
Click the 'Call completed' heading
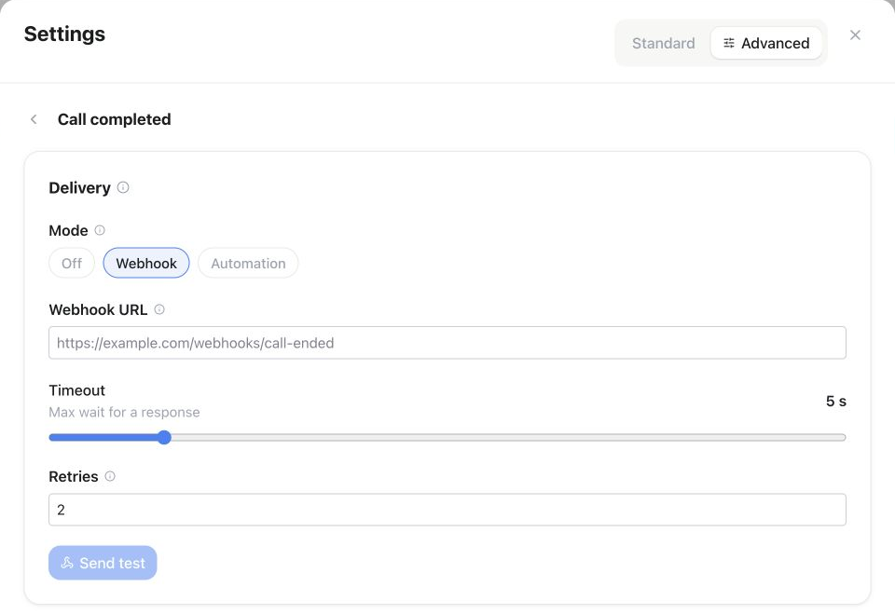[114, 119]
